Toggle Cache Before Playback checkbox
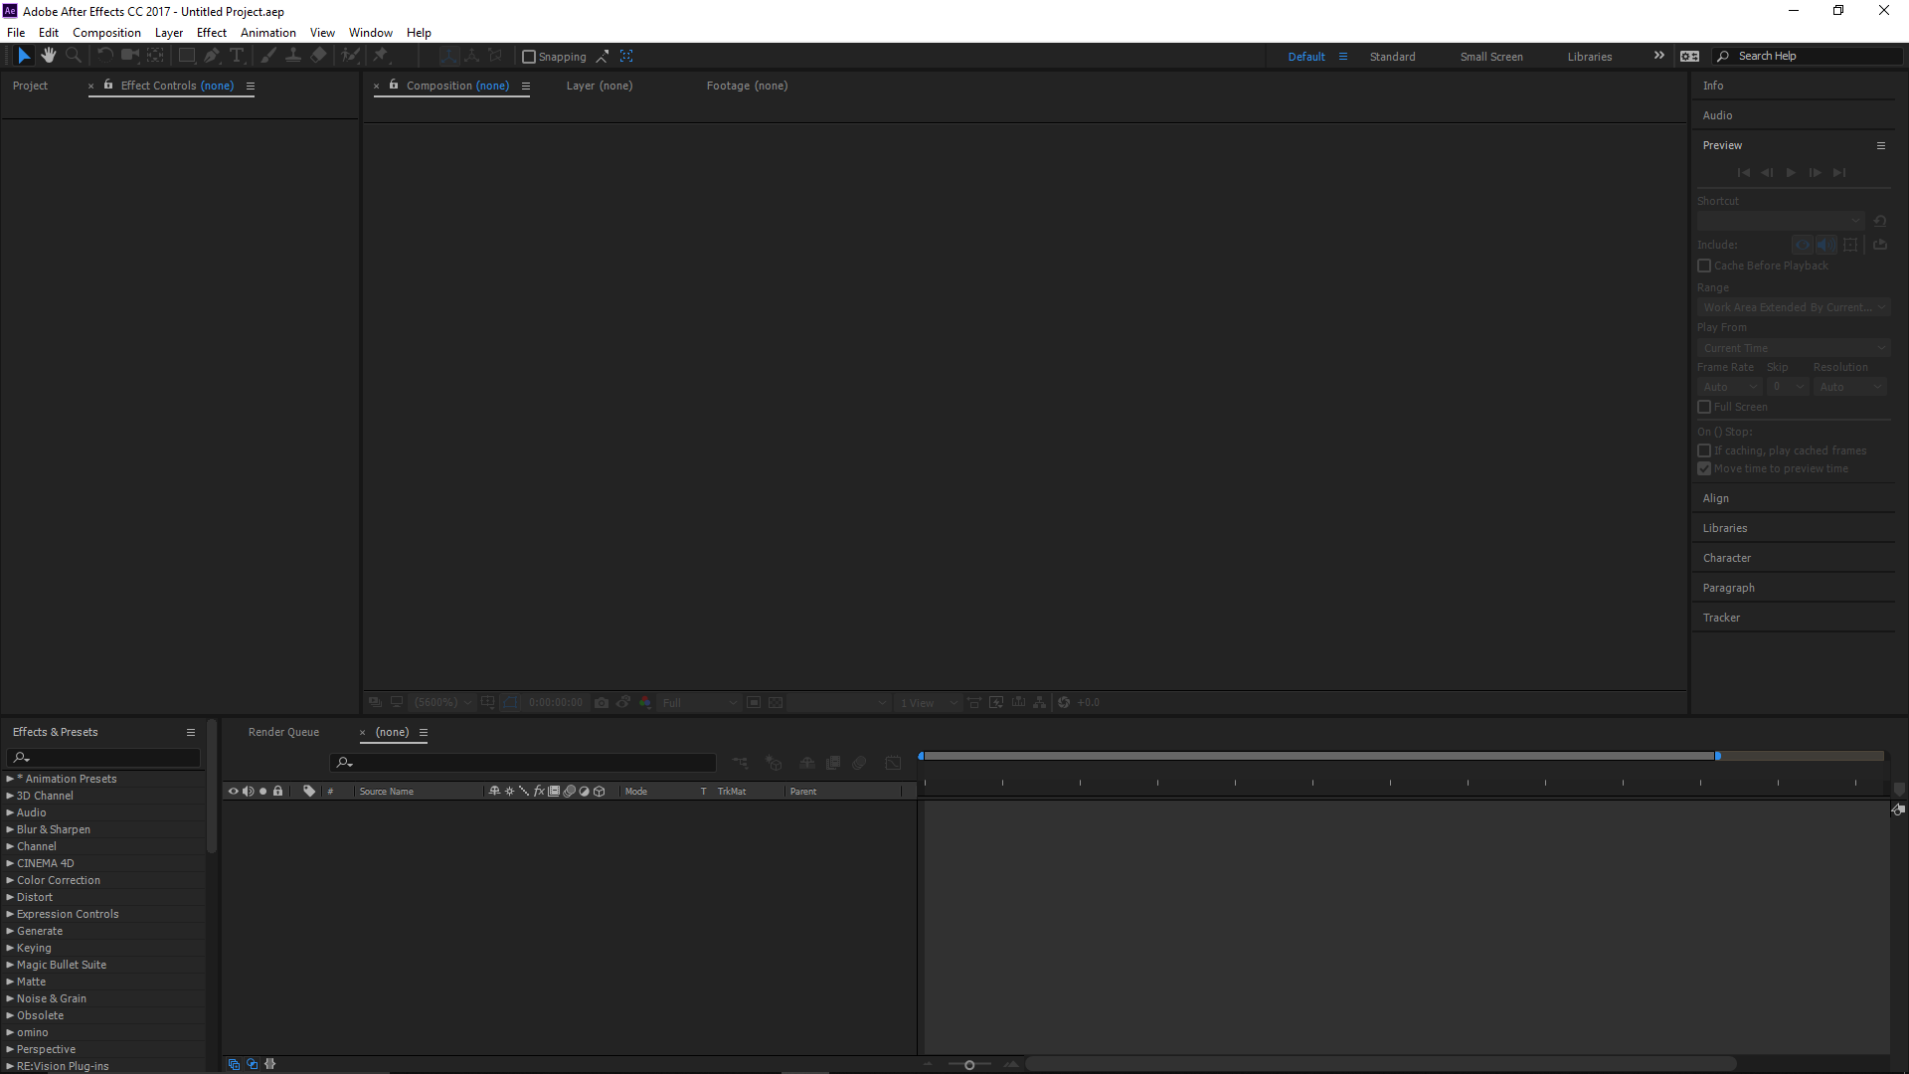Image resolution: width=1909 pixels, height=1074 pixels. click(1704, 266)
